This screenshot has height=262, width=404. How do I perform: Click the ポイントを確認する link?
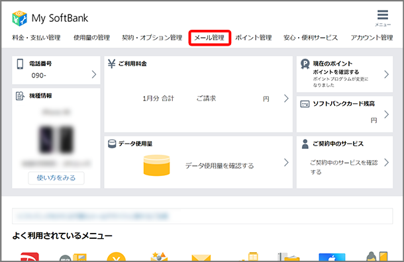tap(336, 72)
